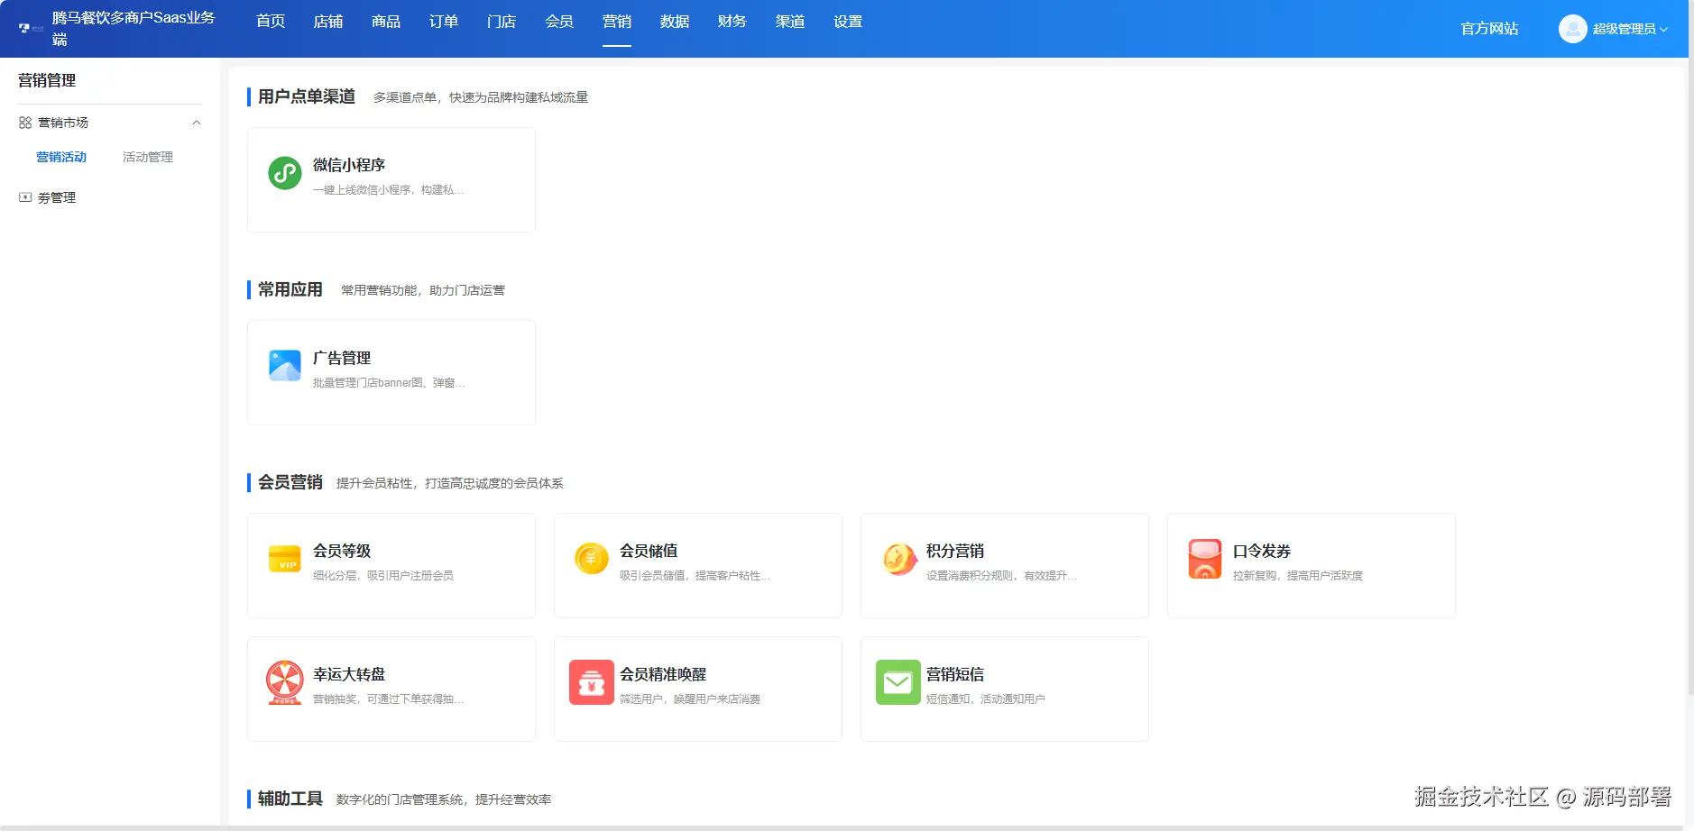Click the 口令发券 red icon
1694x831 pixels.
[x=1205, y=559]
